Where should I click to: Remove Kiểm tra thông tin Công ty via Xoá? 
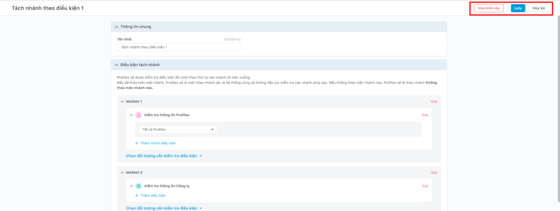click(x=425, y=186)
